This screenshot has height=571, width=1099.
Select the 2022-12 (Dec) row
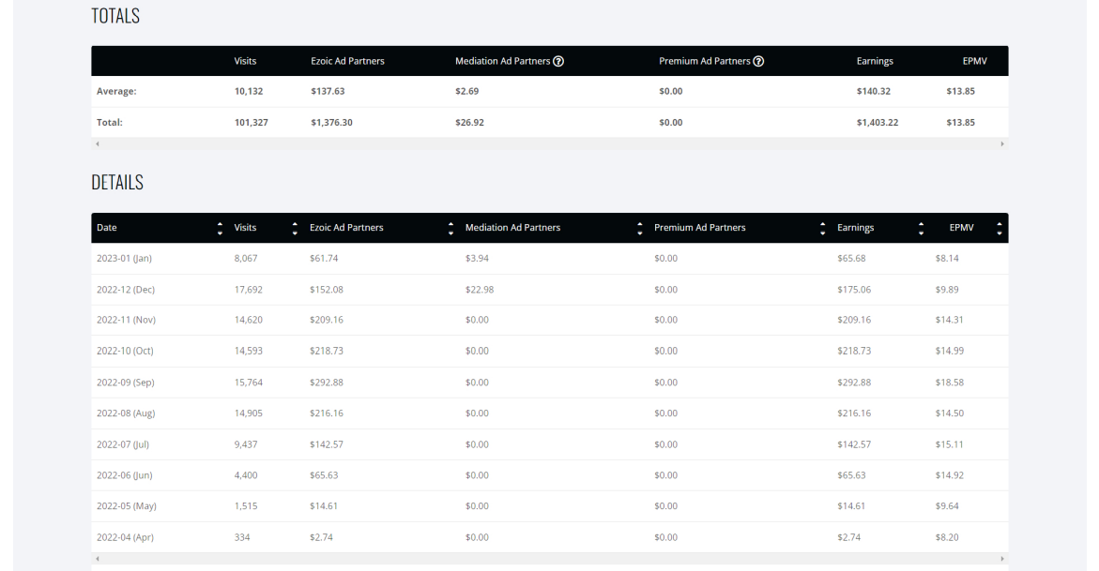pos(550,290)
